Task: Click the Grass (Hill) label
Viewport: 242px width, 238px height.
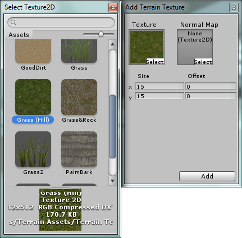Action: [33, 120]
